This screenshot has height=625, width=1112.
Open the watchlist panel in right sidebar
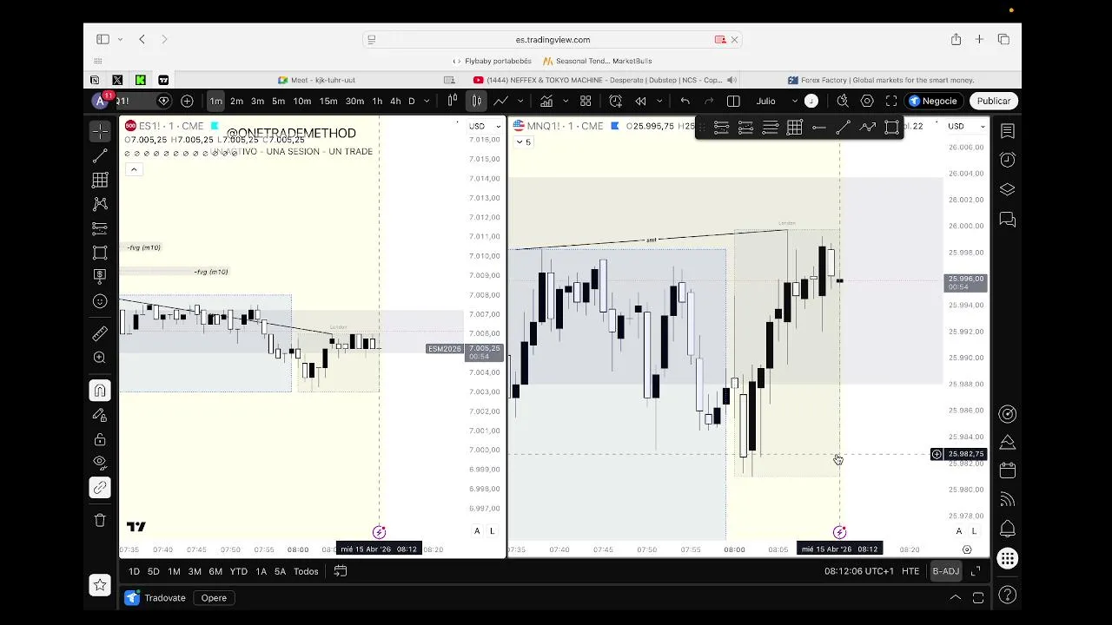1008,131
